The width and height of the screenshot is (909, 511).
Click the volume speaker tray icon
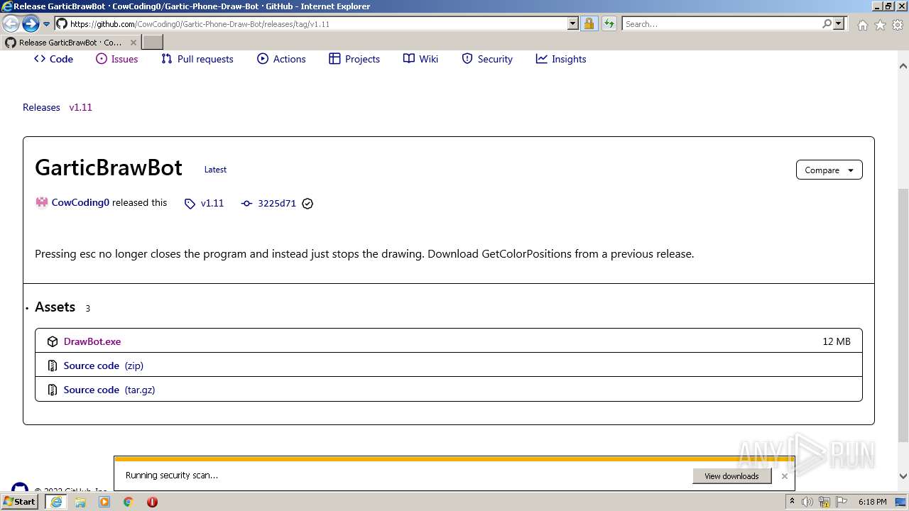807,502
